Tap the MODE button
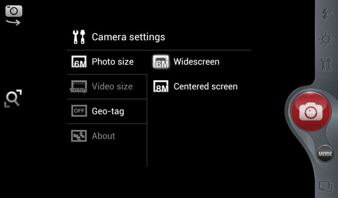 [325, 154]
